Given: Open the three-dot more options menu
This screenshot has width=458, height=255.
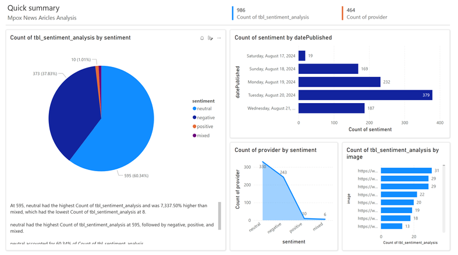Looking at the screenshot, I should click(219, 38).
